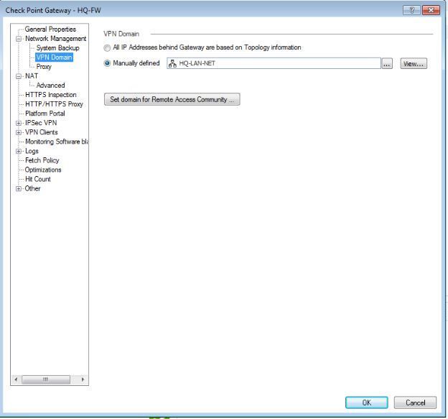Open the Fetch Policy page

(x=42, y=160)
